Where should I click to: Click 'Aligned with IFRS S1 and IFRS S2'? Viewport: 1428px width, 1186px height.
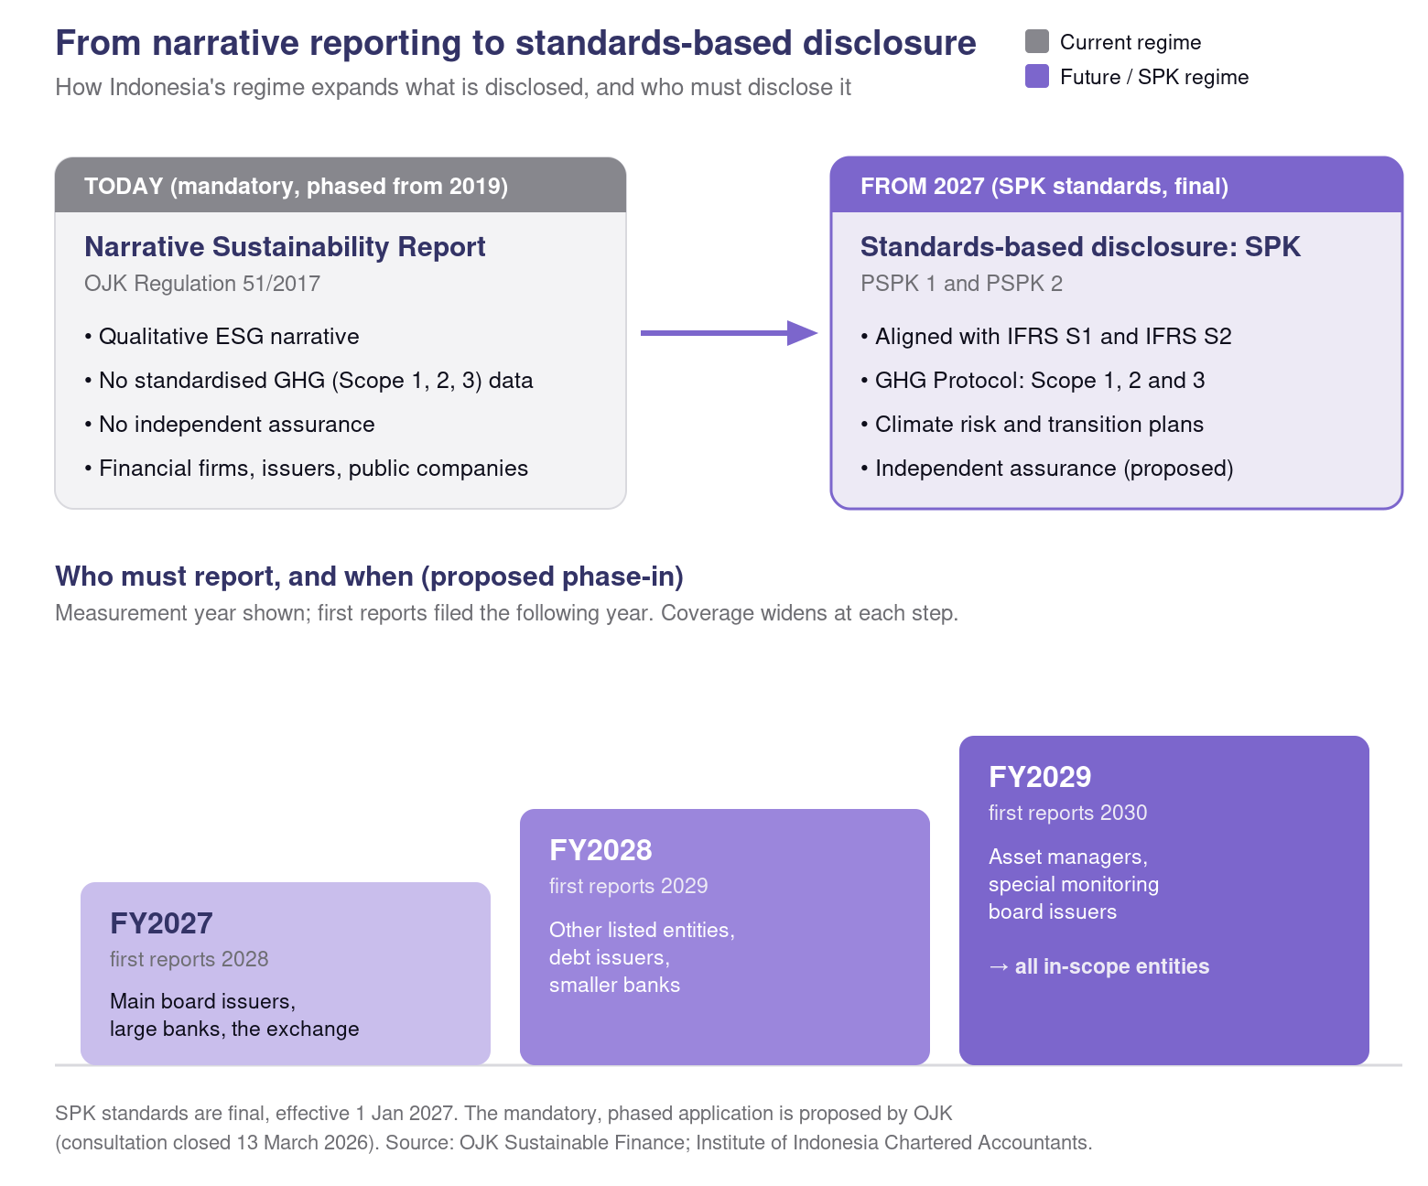[1046, 337]
